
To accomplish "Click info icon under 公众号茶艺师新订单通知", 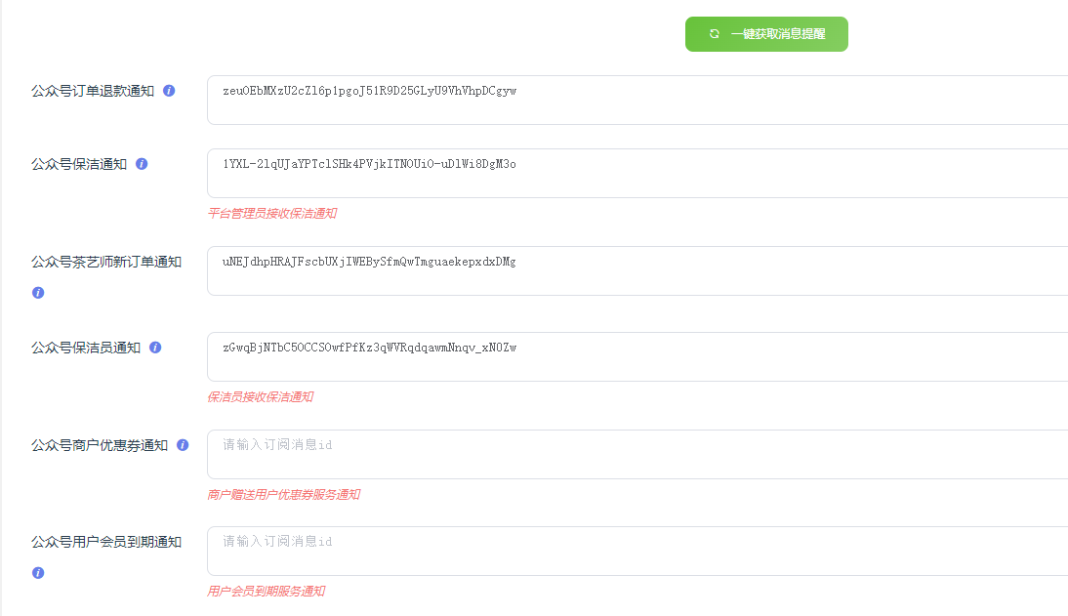I will point(38,292).
